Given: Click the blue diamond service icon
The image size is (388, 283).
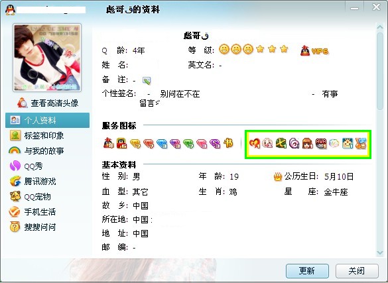Looking at the screenshot, I should coord(162,143).
